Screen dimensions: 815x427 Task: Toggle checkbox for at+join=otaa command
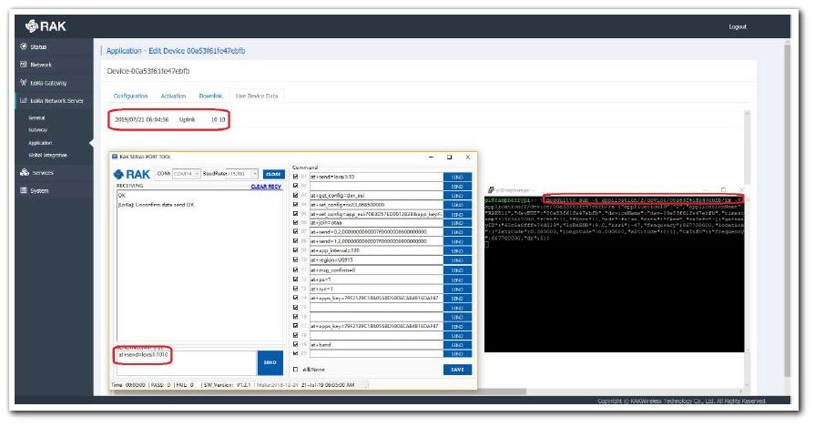[x=296, y=222]
